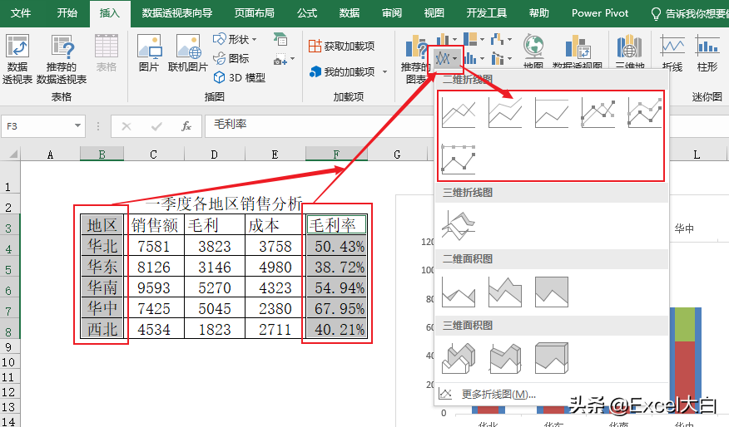Image resolution: width=729 pixels, height=427 pixels.
Task: Expand My Add-ins (我的加载项) arrow
Action: pos(384,72)
